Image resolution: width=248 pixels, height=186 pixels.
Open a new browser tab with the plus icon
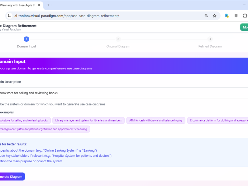(48, 5)
